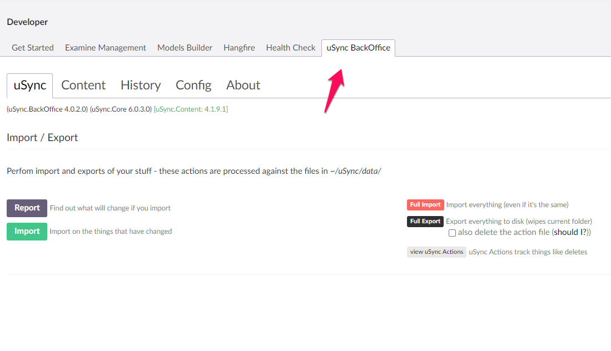Click 'Import everything (even if it's the same)'

508,205
